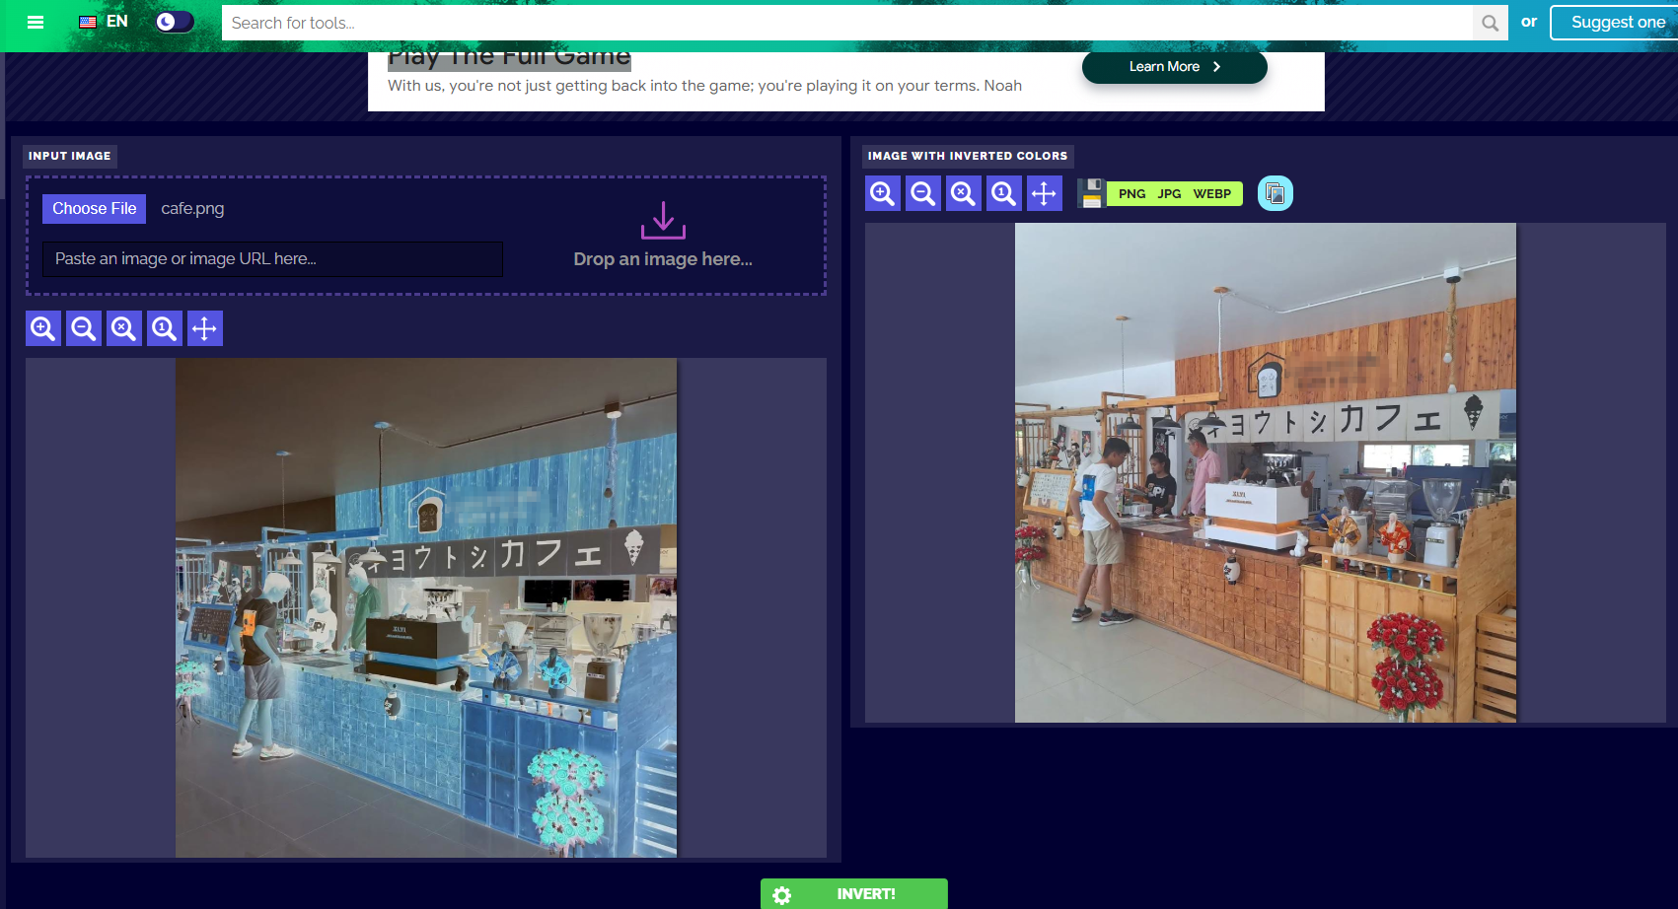Fit the input image using zoom-reset icon

[x=124, y=328]
